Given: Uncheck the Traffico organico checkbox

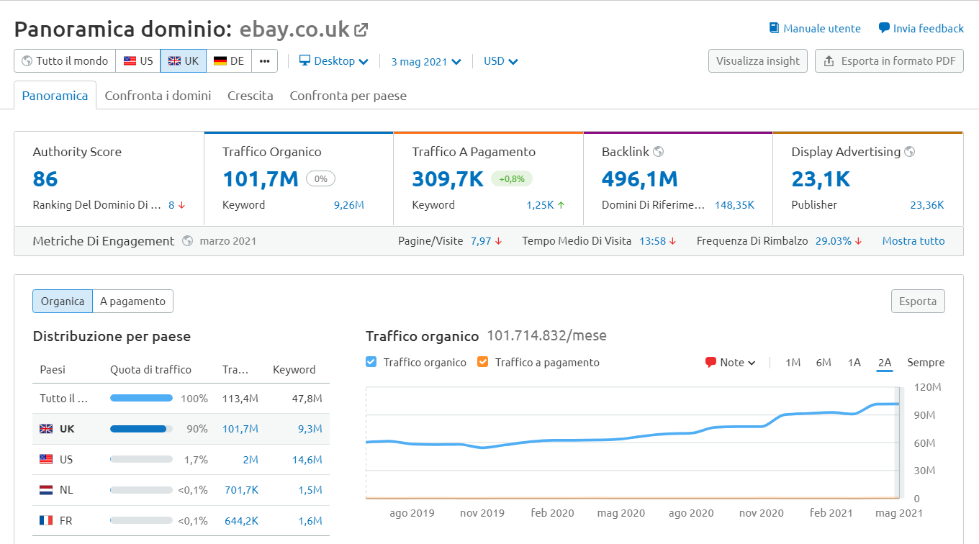Looking at the screenshot, I should pyautogui.click(x=371, y=362).
